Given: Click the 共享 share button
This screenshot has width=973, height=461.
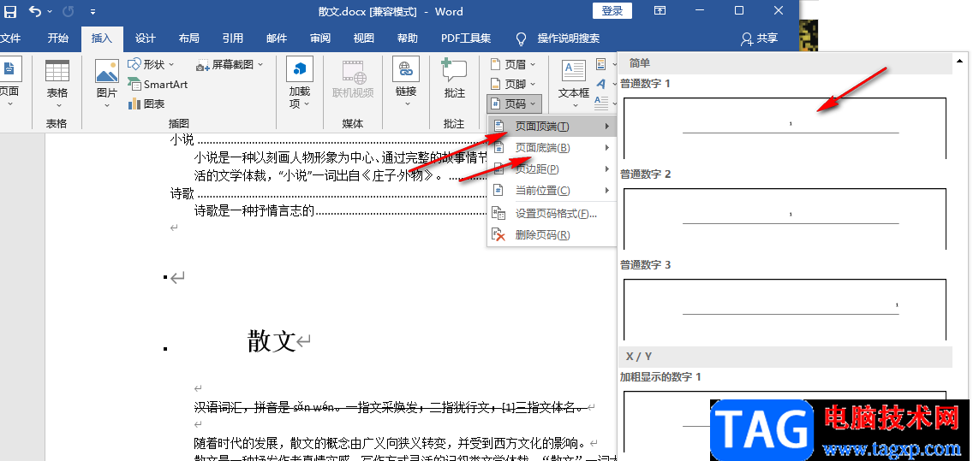Looking at the screenshot, I should pyautogui.click(x=760, y=38).
